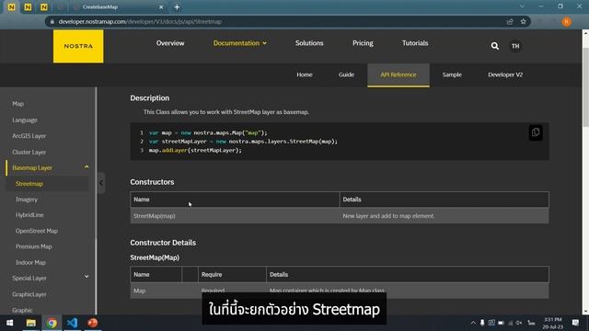Screen dimensions: 589x331
Task: Open the Pricing page
Action: click(363, 43)
